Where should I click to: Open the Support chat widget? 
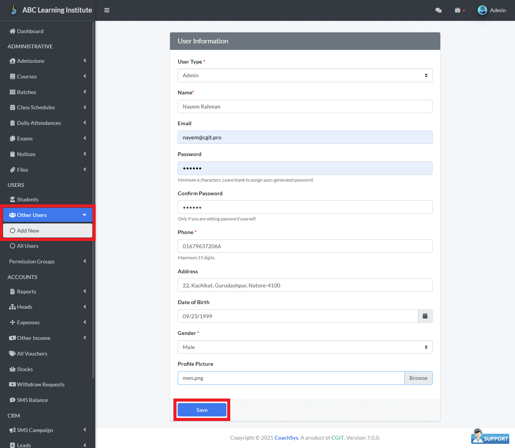click(490, 437)
